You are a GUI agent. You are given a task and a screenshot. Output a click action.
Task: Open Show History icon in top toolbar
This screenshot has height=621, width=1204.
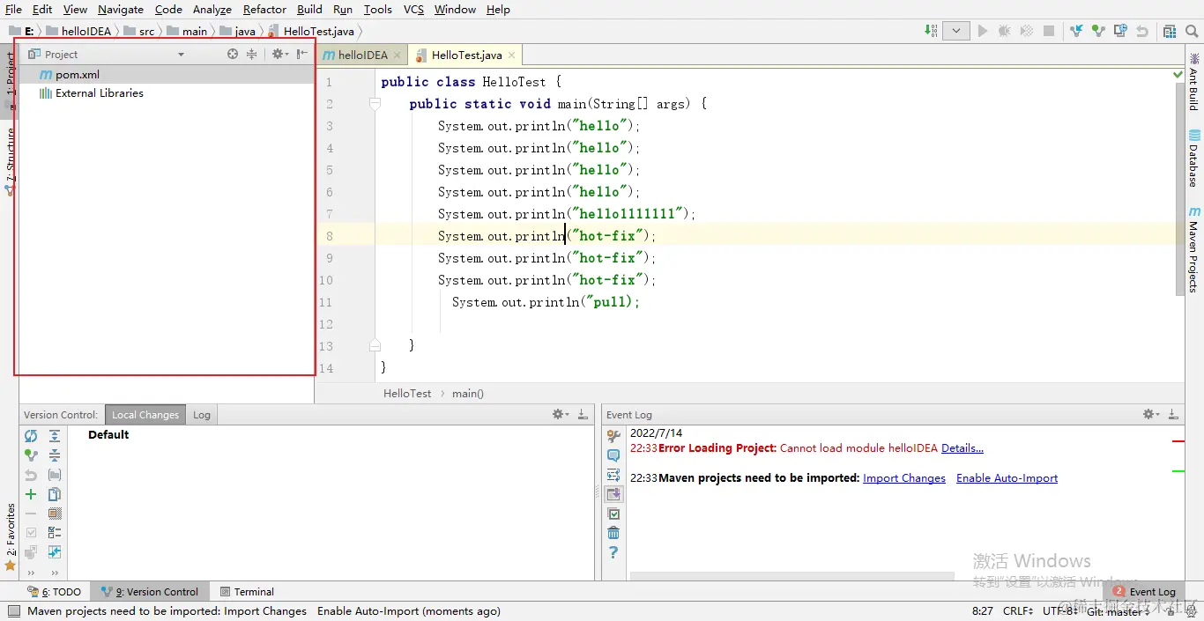tap(1120, 31)
